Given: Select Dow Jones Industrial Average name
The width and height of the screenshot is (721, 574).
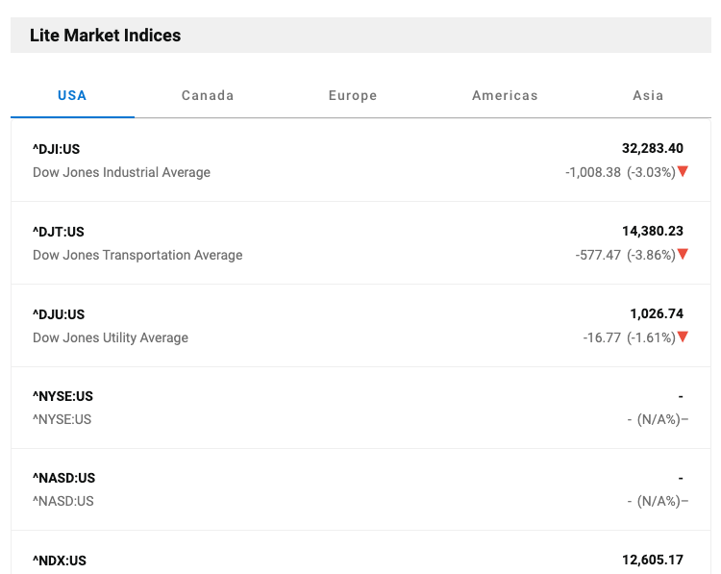Looking at the screenshot, I should 121,172.
